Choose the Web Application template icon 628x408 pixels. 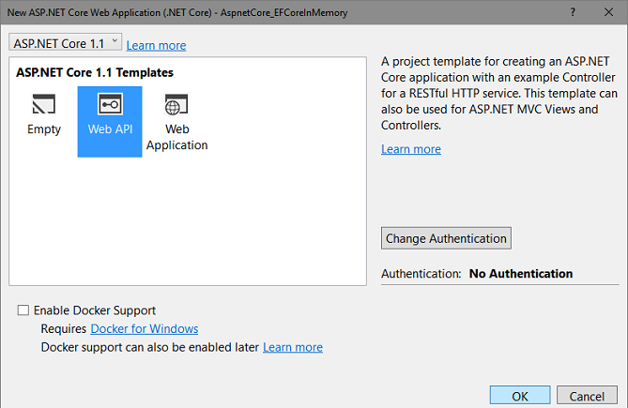pos(176,104)
